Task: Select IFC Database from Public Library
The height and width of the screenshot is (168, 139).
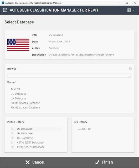Action: pos(25,138)
